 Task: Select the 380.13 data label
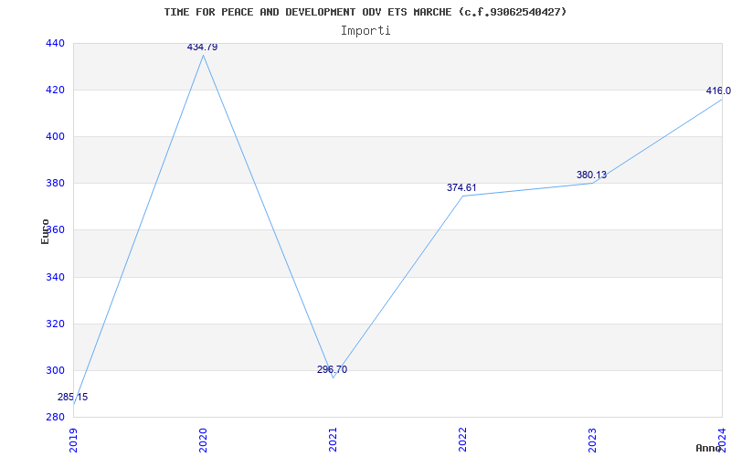click(591, 175)
